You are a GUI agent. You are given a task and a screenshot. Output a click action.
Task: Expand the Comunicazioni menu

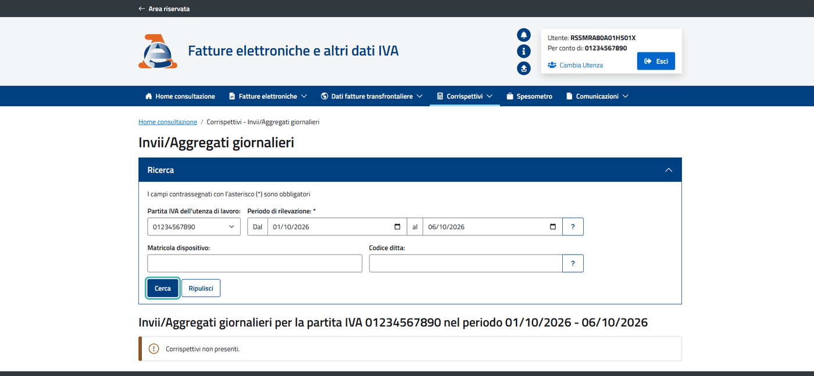click(x=597, y=96)
